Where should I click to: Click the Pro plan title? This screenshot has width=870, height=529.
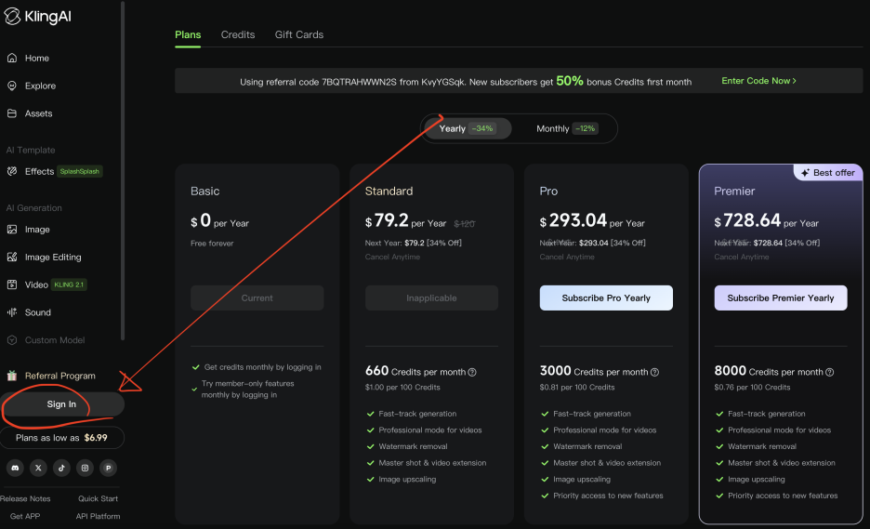[x=548, y=192]
